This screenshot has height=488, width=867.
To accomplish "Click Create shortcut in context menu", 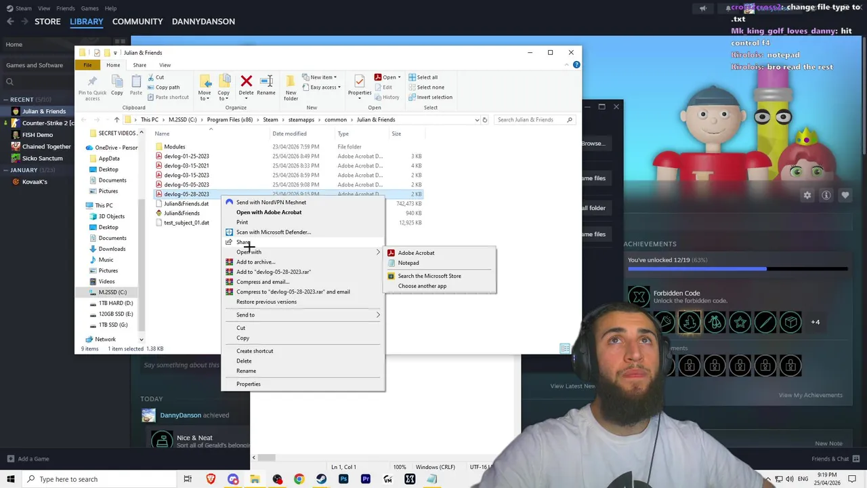I will [255, 351].
